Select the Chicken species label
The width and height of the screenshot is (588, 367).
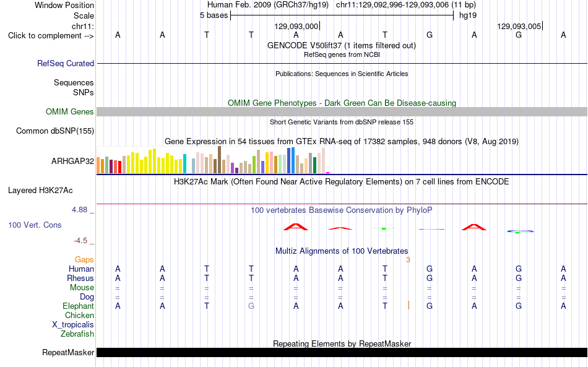79,315
